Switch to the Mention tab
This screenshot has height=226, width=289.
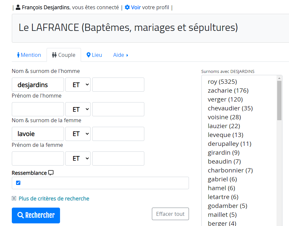tap(29, 55)
